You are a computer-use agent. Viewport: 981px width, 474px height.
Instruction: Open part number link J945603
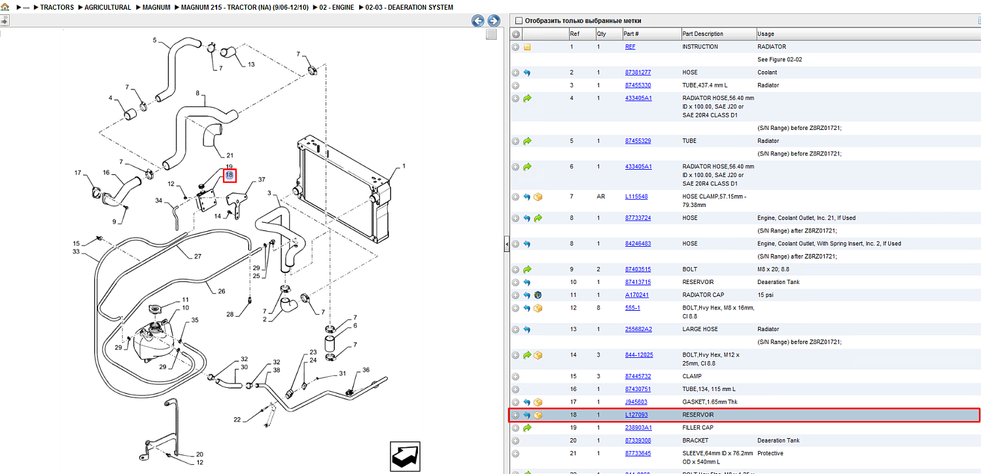click(x=636, y=402)
